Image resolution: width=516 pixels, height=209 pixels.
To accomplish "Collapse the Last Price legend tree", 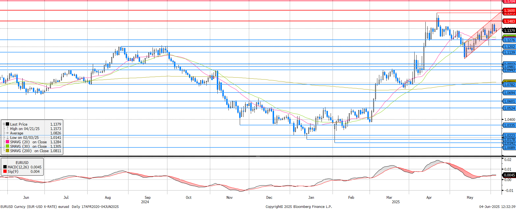I will pos(4,124).
